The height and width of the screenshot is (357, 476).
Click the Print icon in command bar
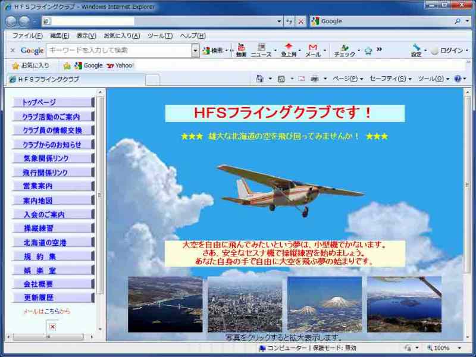315,79
